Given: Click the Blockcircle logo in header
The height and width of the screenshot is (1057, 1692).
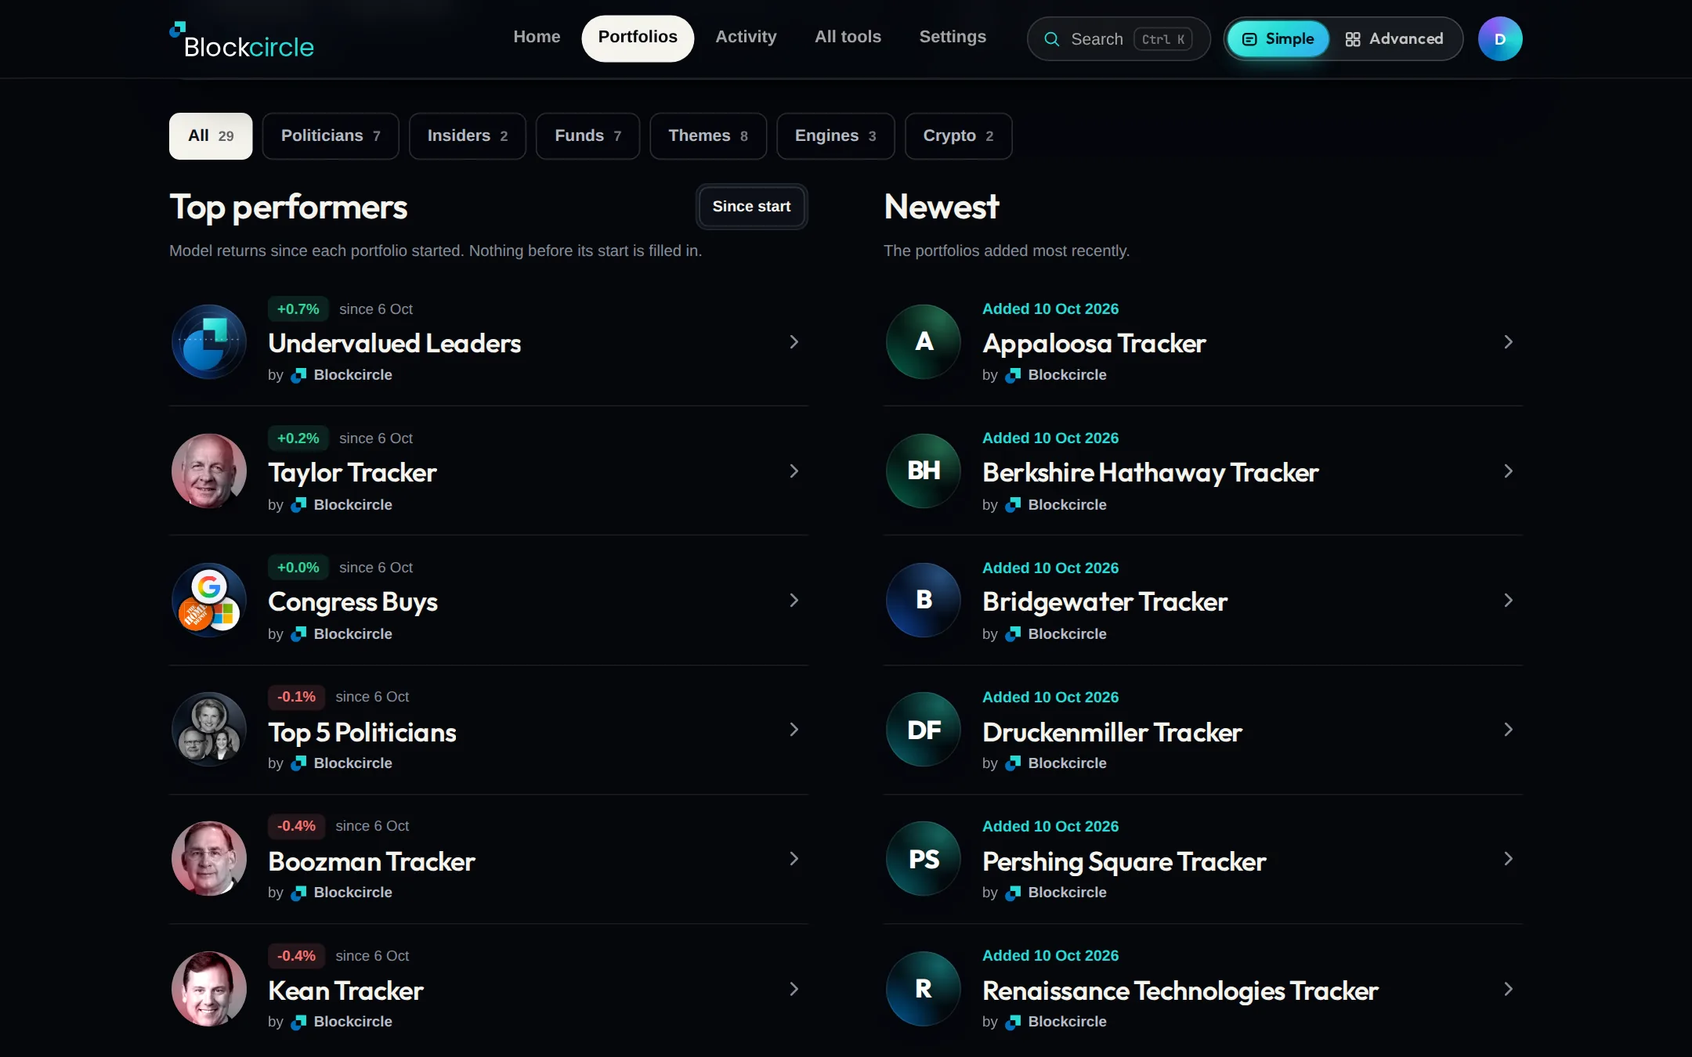Looking at the screenshot, I should (241, 40).
